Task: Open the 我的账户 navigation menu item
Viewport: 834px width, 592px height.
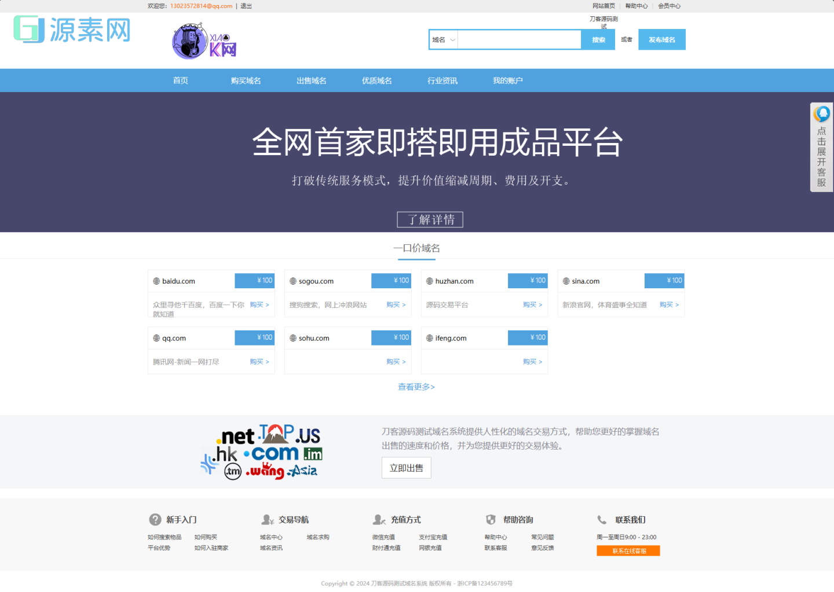Action: click(x=507, y=80)
